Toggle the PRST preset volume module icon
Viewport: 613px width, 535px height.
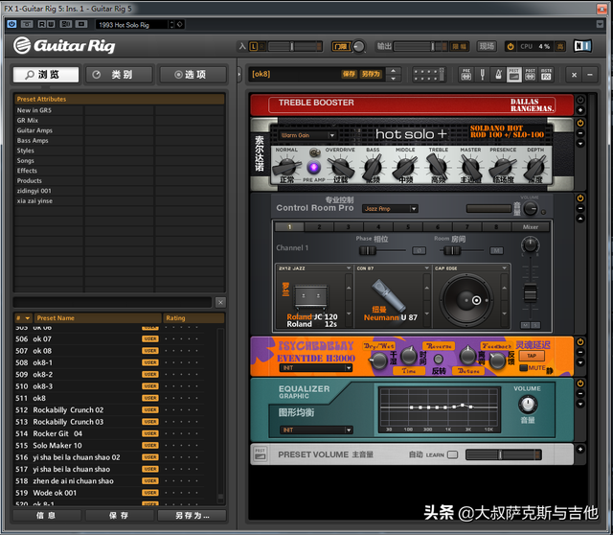(514, 75)
